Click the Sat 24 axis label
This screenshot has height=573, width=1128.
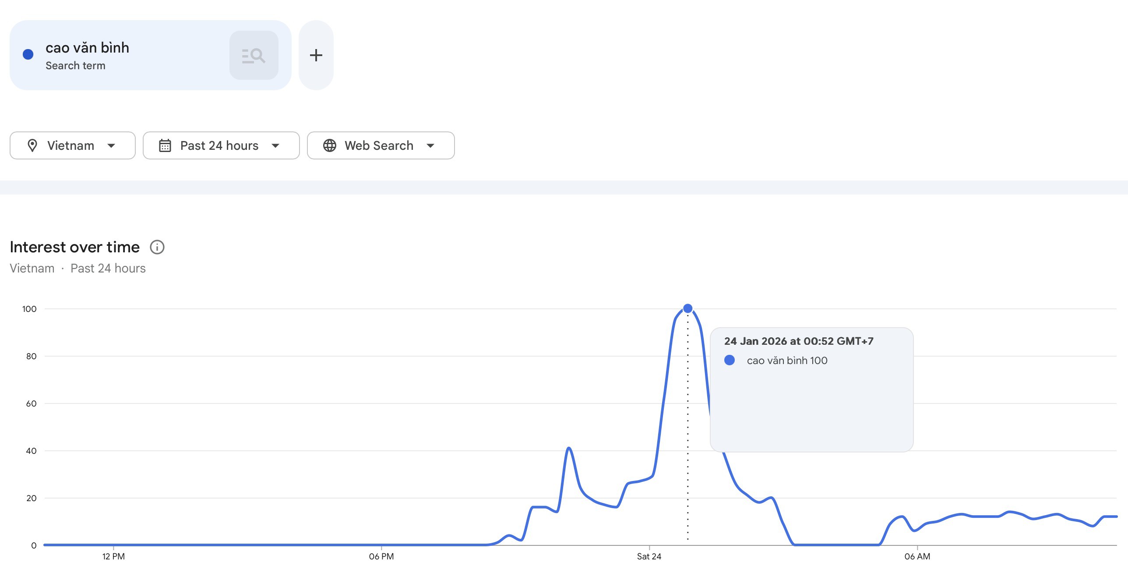(649, 556)
